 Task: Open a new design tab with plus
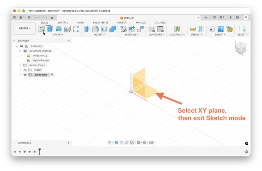point(206,18)
